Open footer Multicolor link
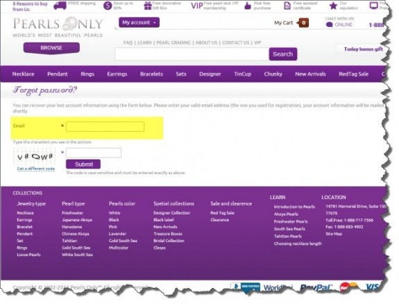Image resolution: width=399 pixels, height=304 pixels. tap(119, 248)
